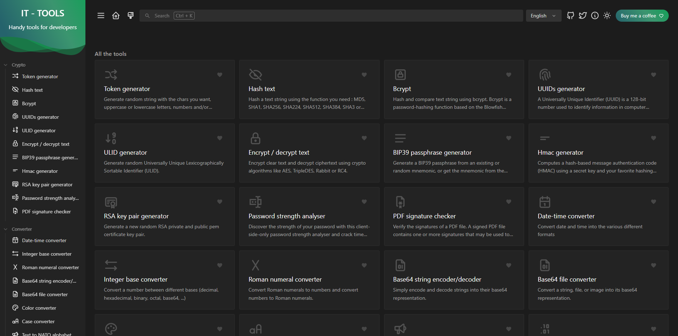Favorite the Token generator card
This screenshot has width=678, height=336.
tap(220, 75)
